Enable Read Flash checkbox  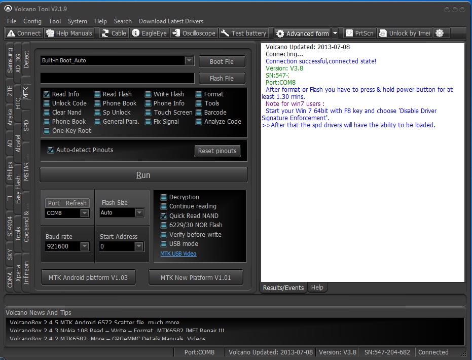point(97,94)
